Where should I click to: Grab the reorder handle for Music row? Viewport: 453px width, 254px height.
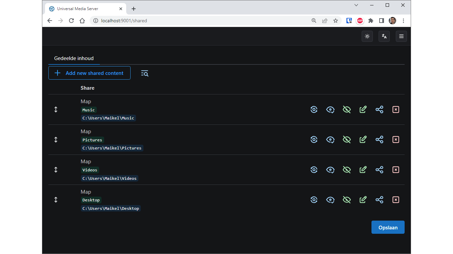[56, 110]
